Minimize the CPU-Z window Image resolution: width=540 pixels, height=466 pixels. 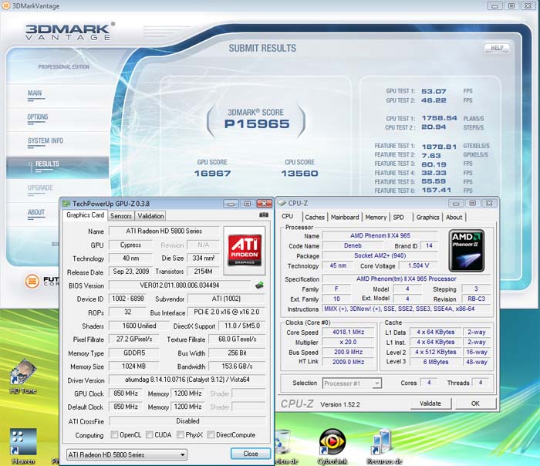[x=456, y=204]
